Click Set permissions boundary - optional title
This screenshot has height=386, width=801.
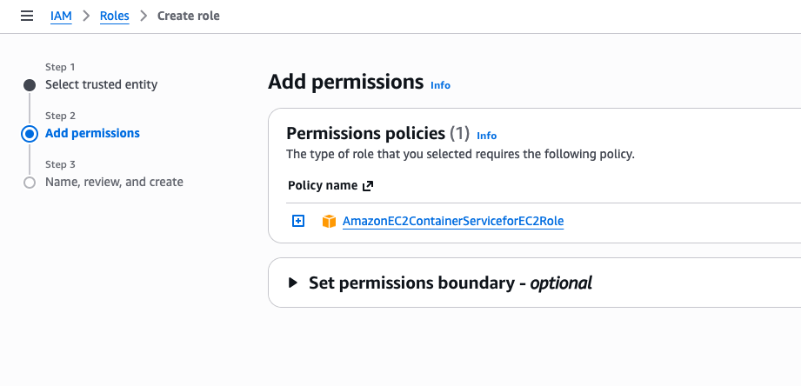[451, 283]
